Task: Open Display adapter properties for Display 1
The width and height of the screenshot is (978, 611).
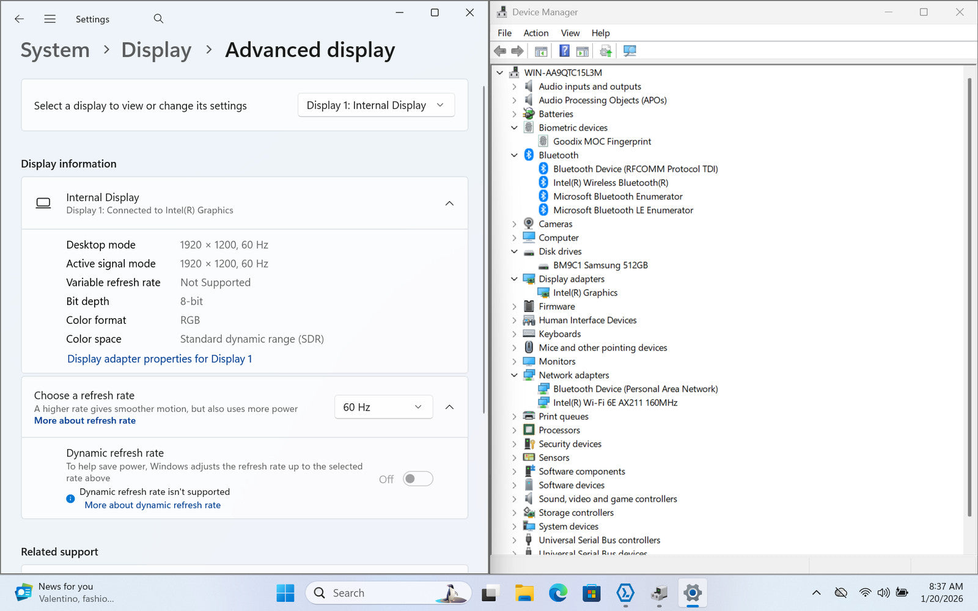Action: tap(160, 359)
